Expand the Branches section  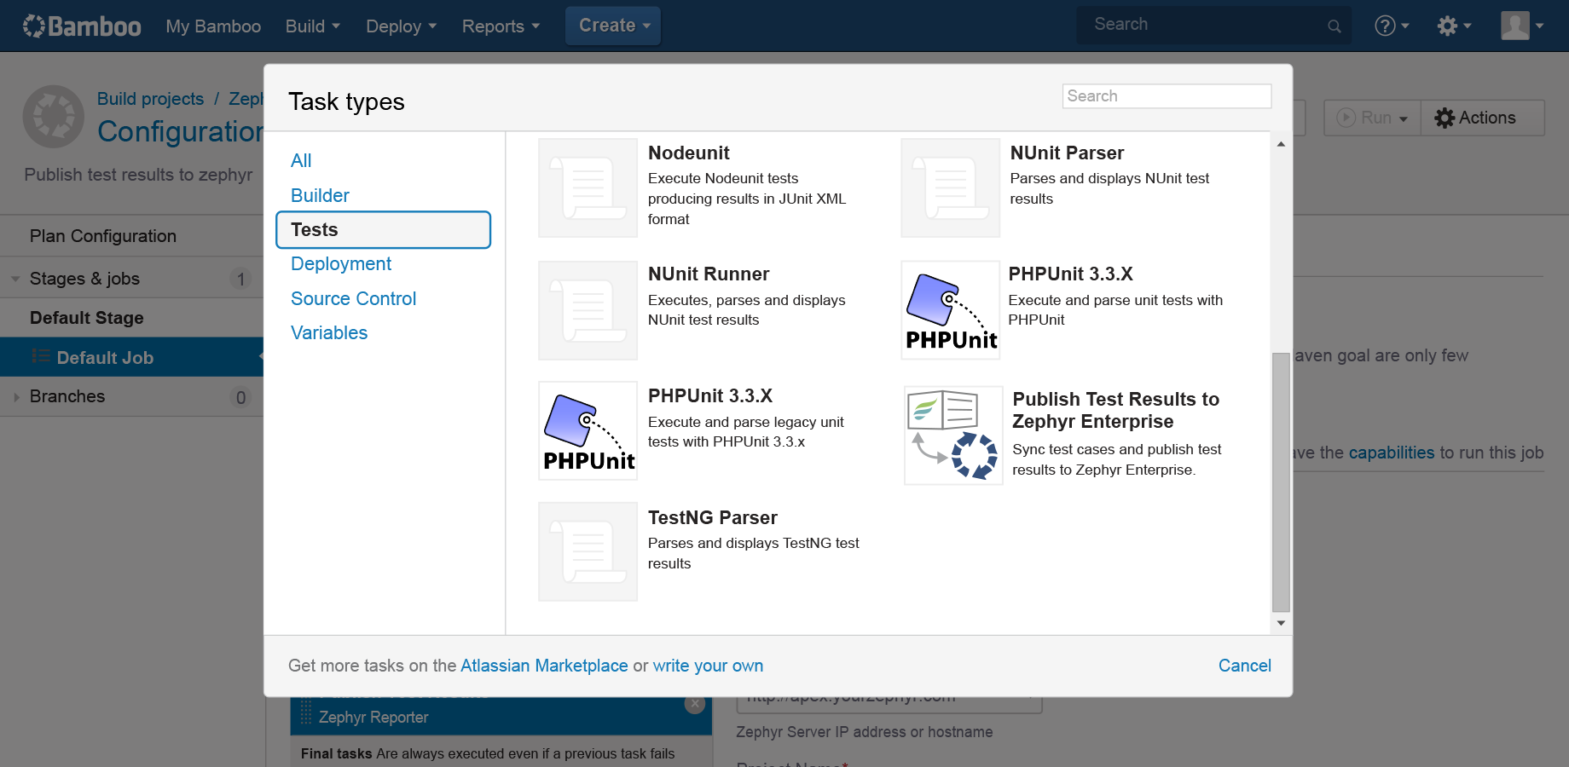coord(16,397)
